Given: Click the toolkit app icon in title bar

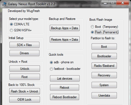Looking at the screenshot, I should coord(4,4).
